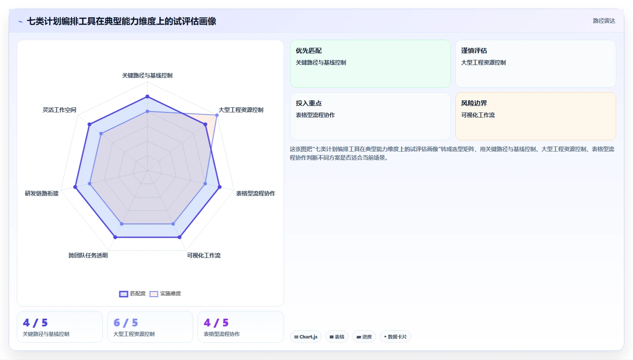Open the 风险边界 card
The width and height of the screenshot is (633, 360).
click(x=536, y=116)
